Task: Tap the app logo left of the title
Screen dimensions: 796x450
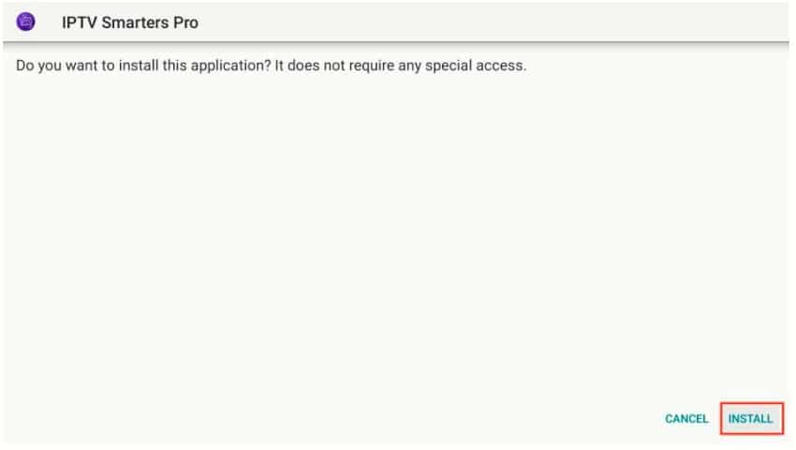Action: point(25,22)
